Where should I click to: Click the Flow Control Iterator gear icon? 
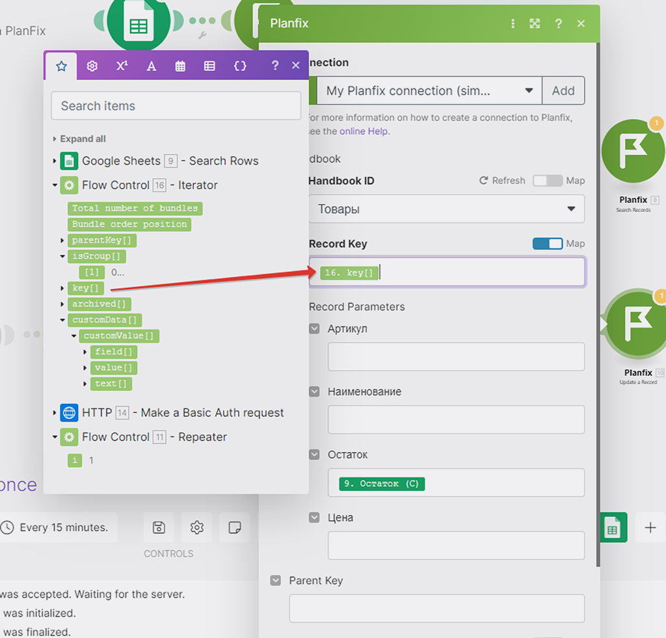[69, 185]
